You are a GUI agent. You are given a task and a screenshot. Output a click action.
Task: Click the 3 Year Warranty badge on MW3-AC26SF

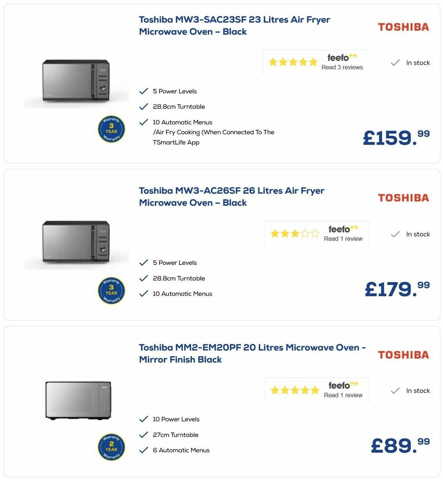[x=111, y=291]
